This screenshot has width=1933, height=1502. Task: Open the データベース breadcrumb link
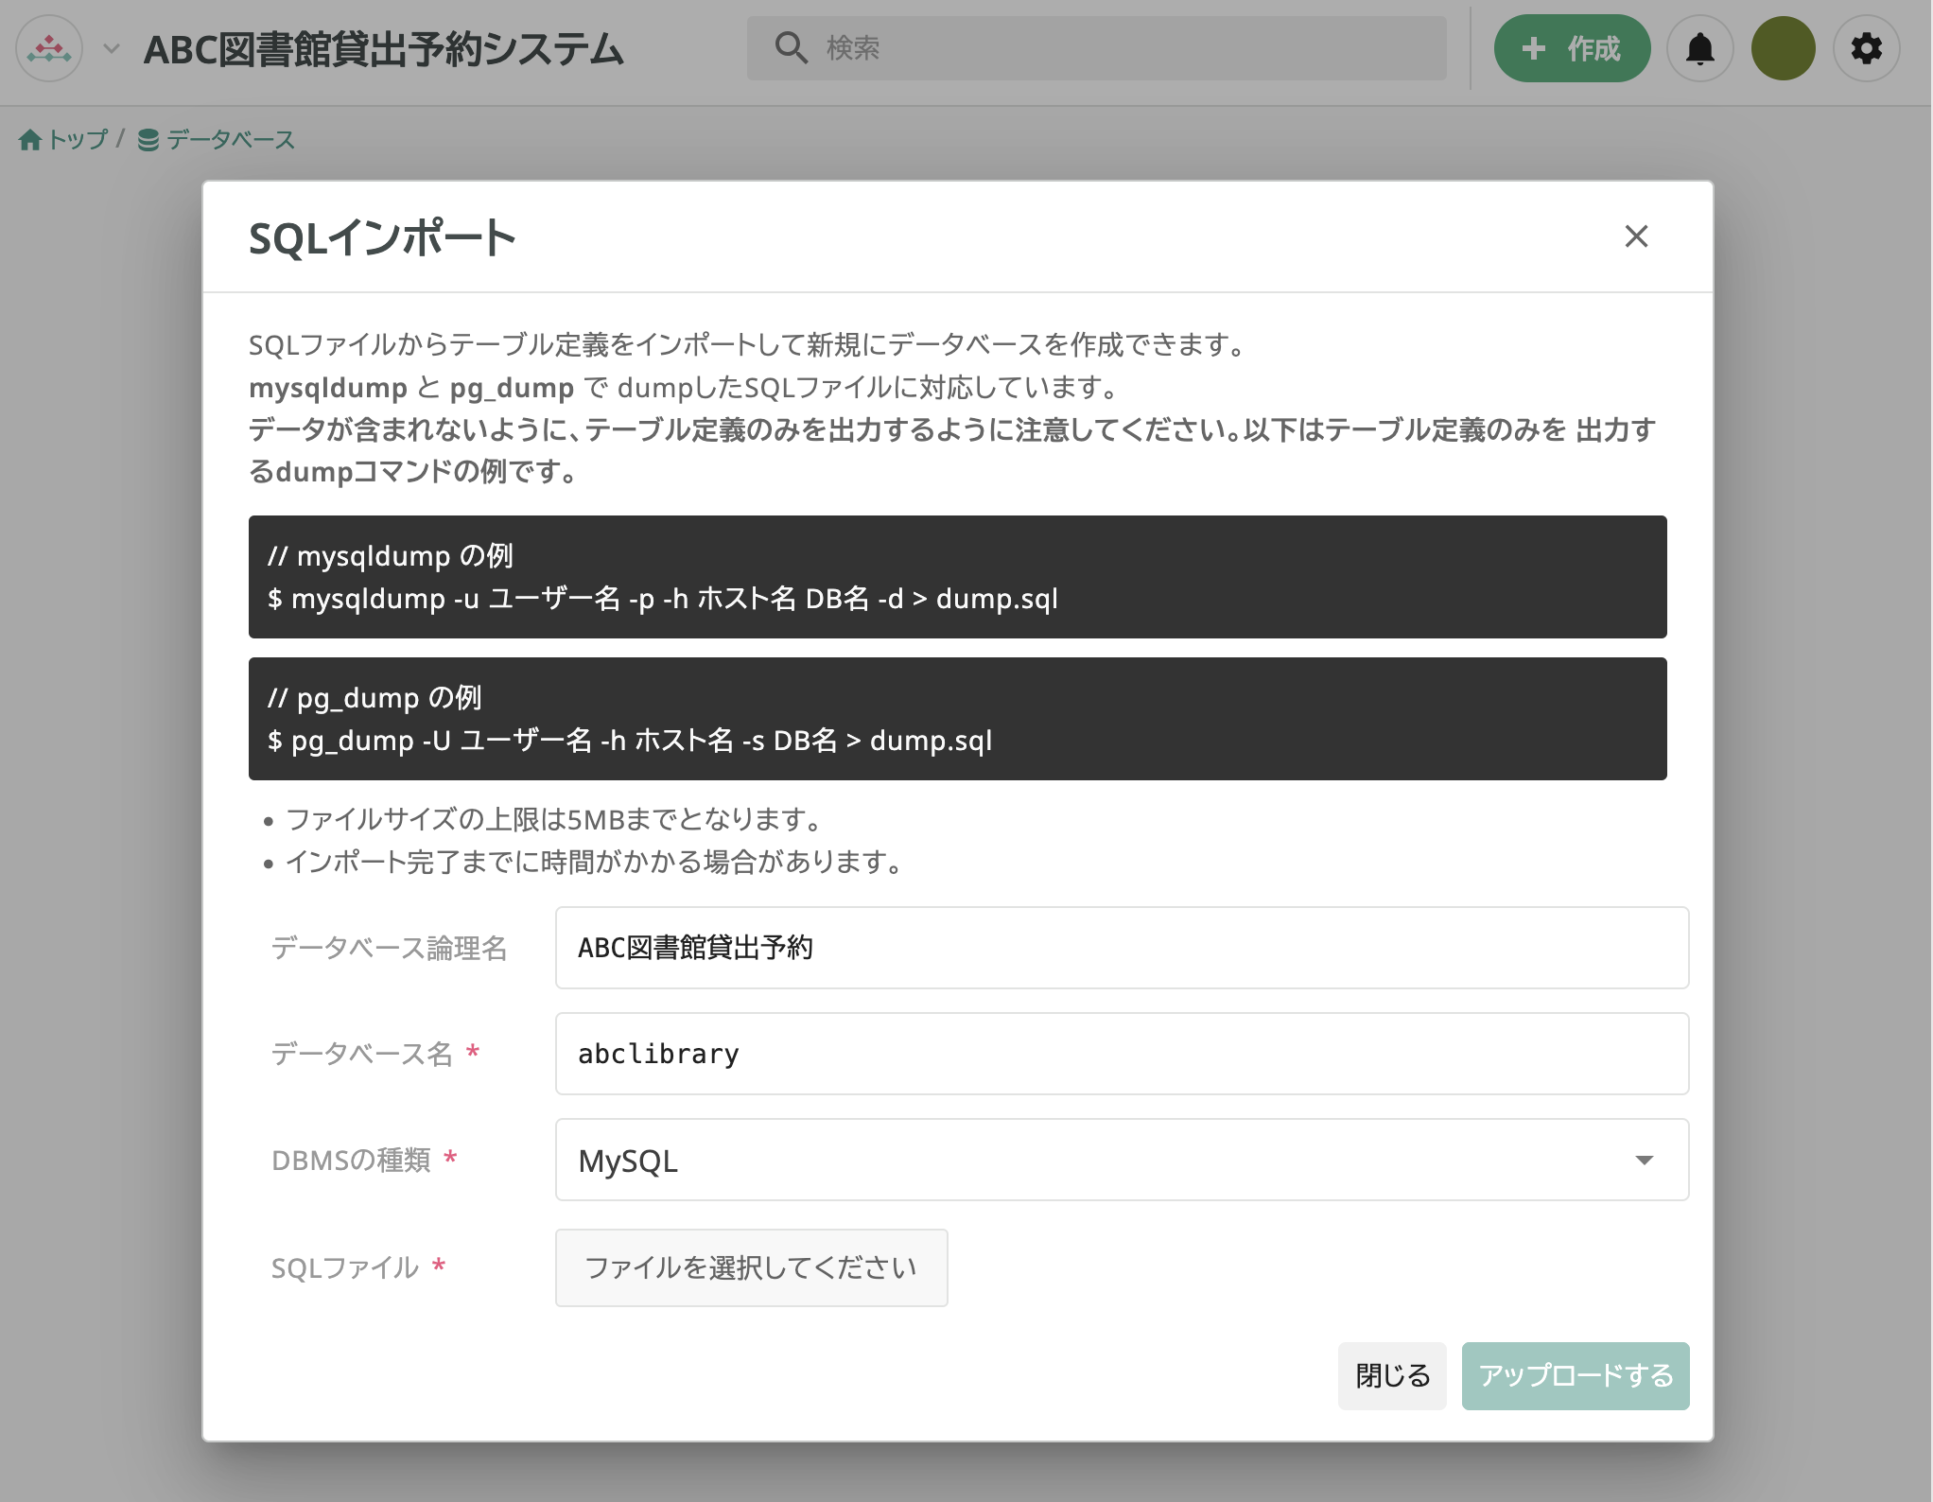pos(230,139)
